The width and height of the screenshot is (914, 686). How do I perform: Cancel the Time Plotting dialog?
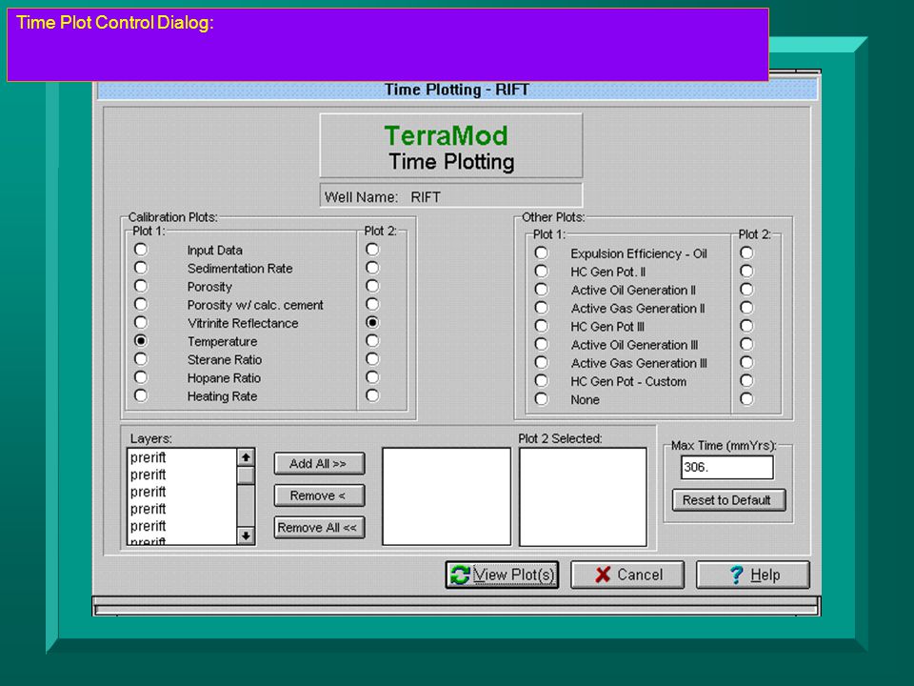(x=627, y=575)
